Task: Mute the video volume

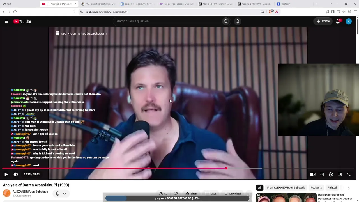Action: 16,174
